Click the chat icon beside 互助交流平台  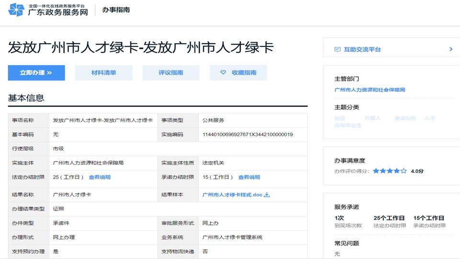(337, 49)
